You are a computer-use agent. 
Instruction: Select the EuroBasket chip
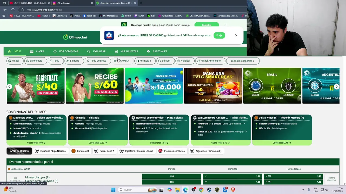[x=80, y=151]
